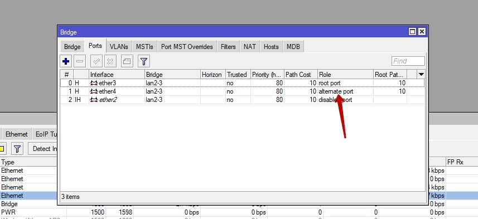478x219 pixels.
Task: Click the Detect Internet button
Action: point(43,149)
